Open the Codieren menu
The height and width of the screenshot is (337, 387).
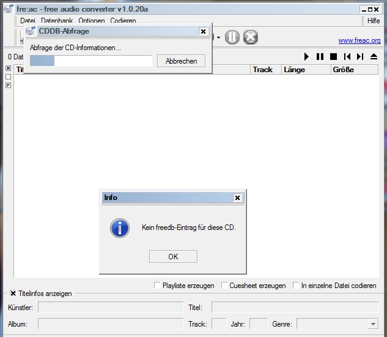click(x=123, y=21)
